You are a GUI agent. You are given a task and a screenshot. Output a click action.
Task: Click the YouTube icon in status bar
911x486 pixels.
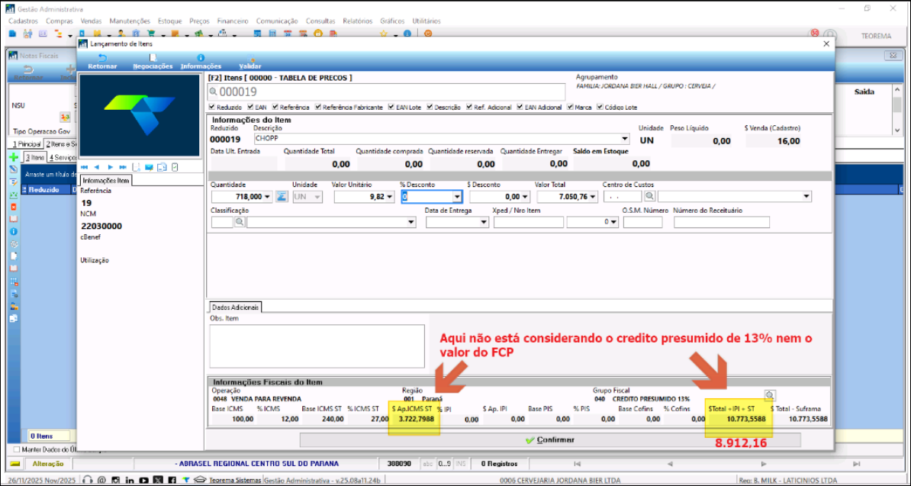pyautogui.click(x=143, y=480)
